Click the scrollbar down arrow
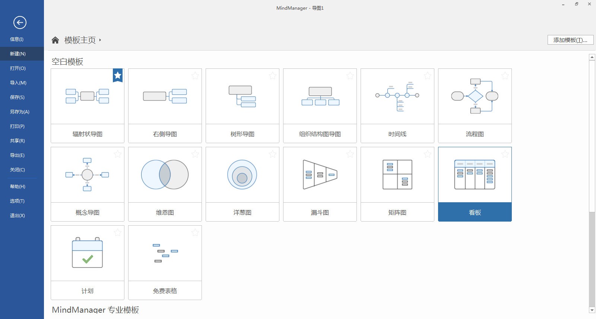The width and height of the screenshot is (596, 319). tap(592, 310)
